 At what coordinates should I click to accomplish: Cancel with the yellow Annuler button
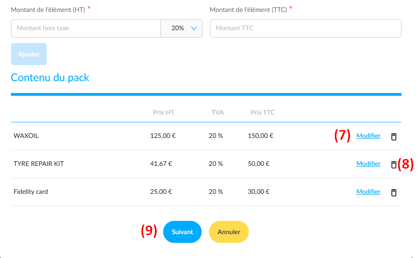(229, 232)
